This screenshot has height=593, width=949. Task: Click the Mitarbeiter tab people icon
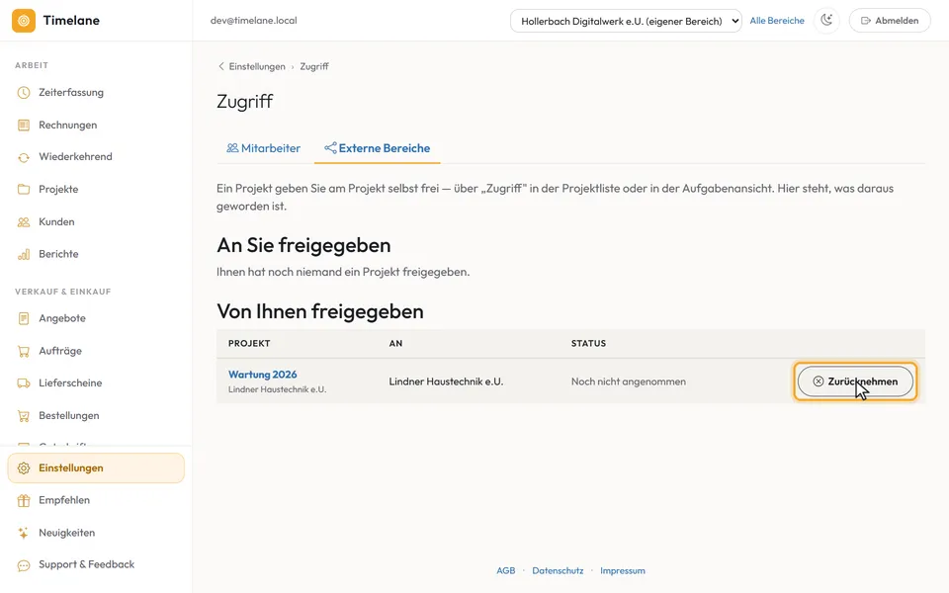tap(232, 148)
